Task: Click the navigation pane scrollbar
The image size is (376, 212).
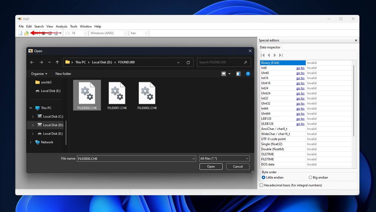Action: tap(66, 132)
